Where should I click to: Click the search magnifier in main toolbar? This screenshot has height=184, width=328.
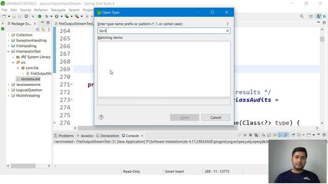click(302, 16)
